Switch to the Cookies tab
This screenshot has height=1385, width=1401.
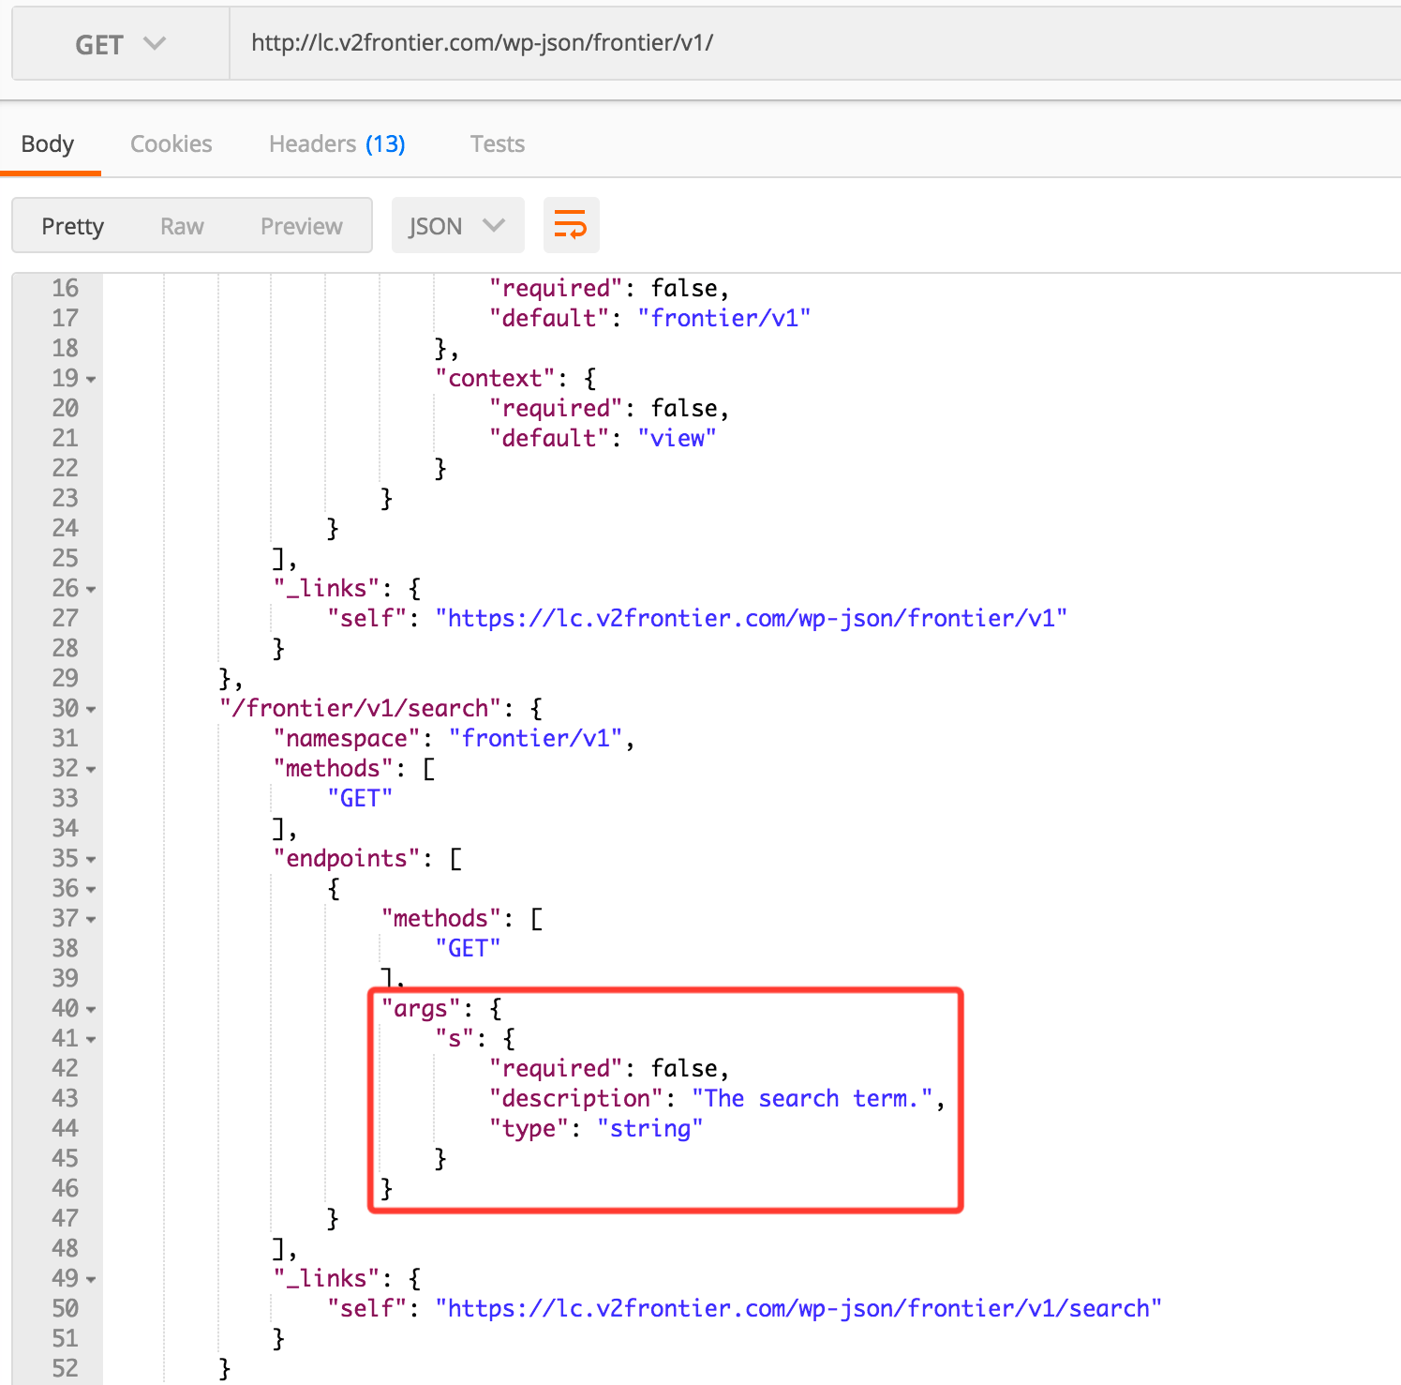tap(171, 144)
